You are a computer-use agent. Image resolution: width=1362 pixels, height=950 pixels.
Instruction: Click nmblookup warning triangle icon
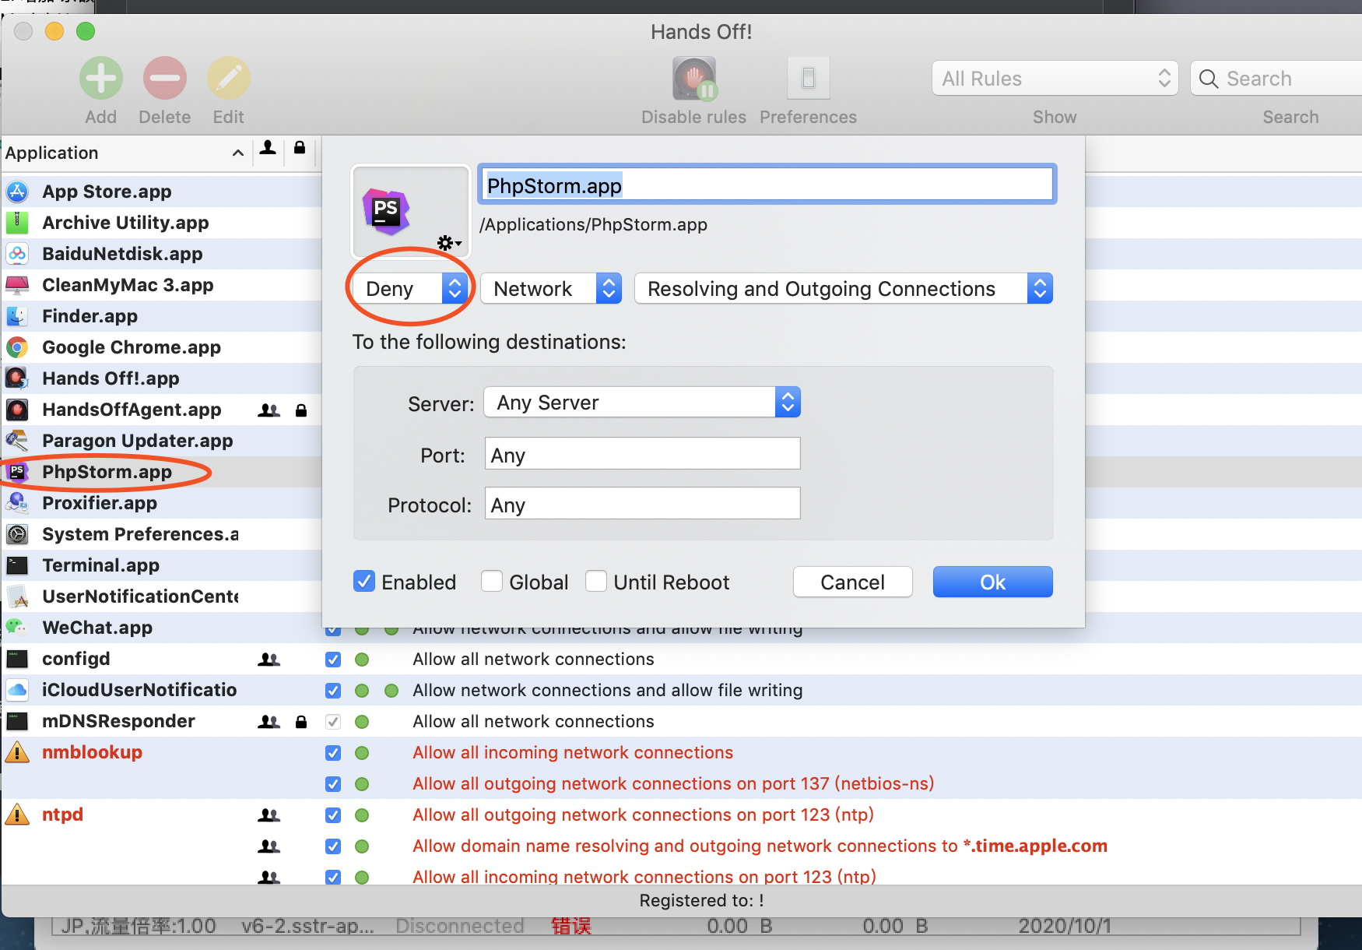pos(17,752)
